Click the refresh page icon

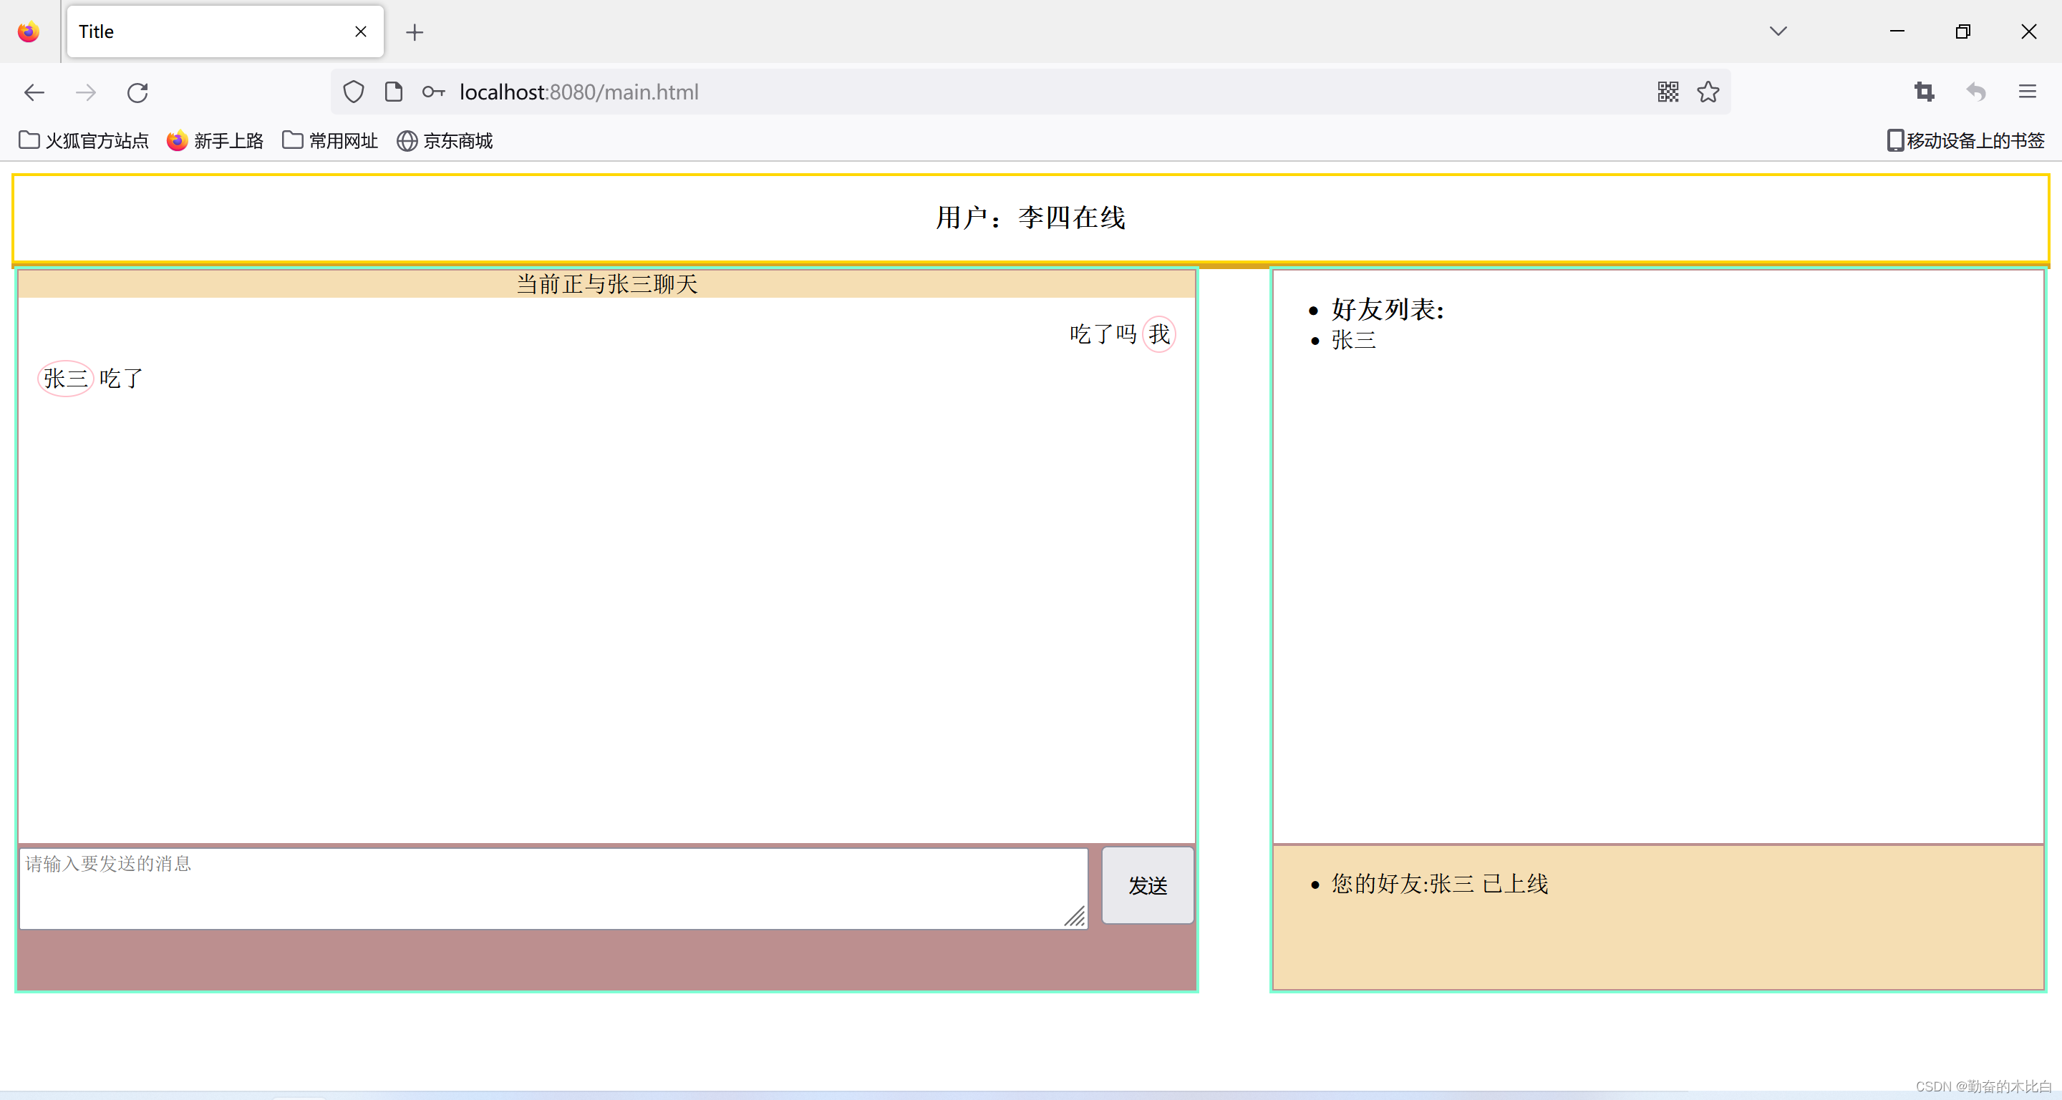136,92
